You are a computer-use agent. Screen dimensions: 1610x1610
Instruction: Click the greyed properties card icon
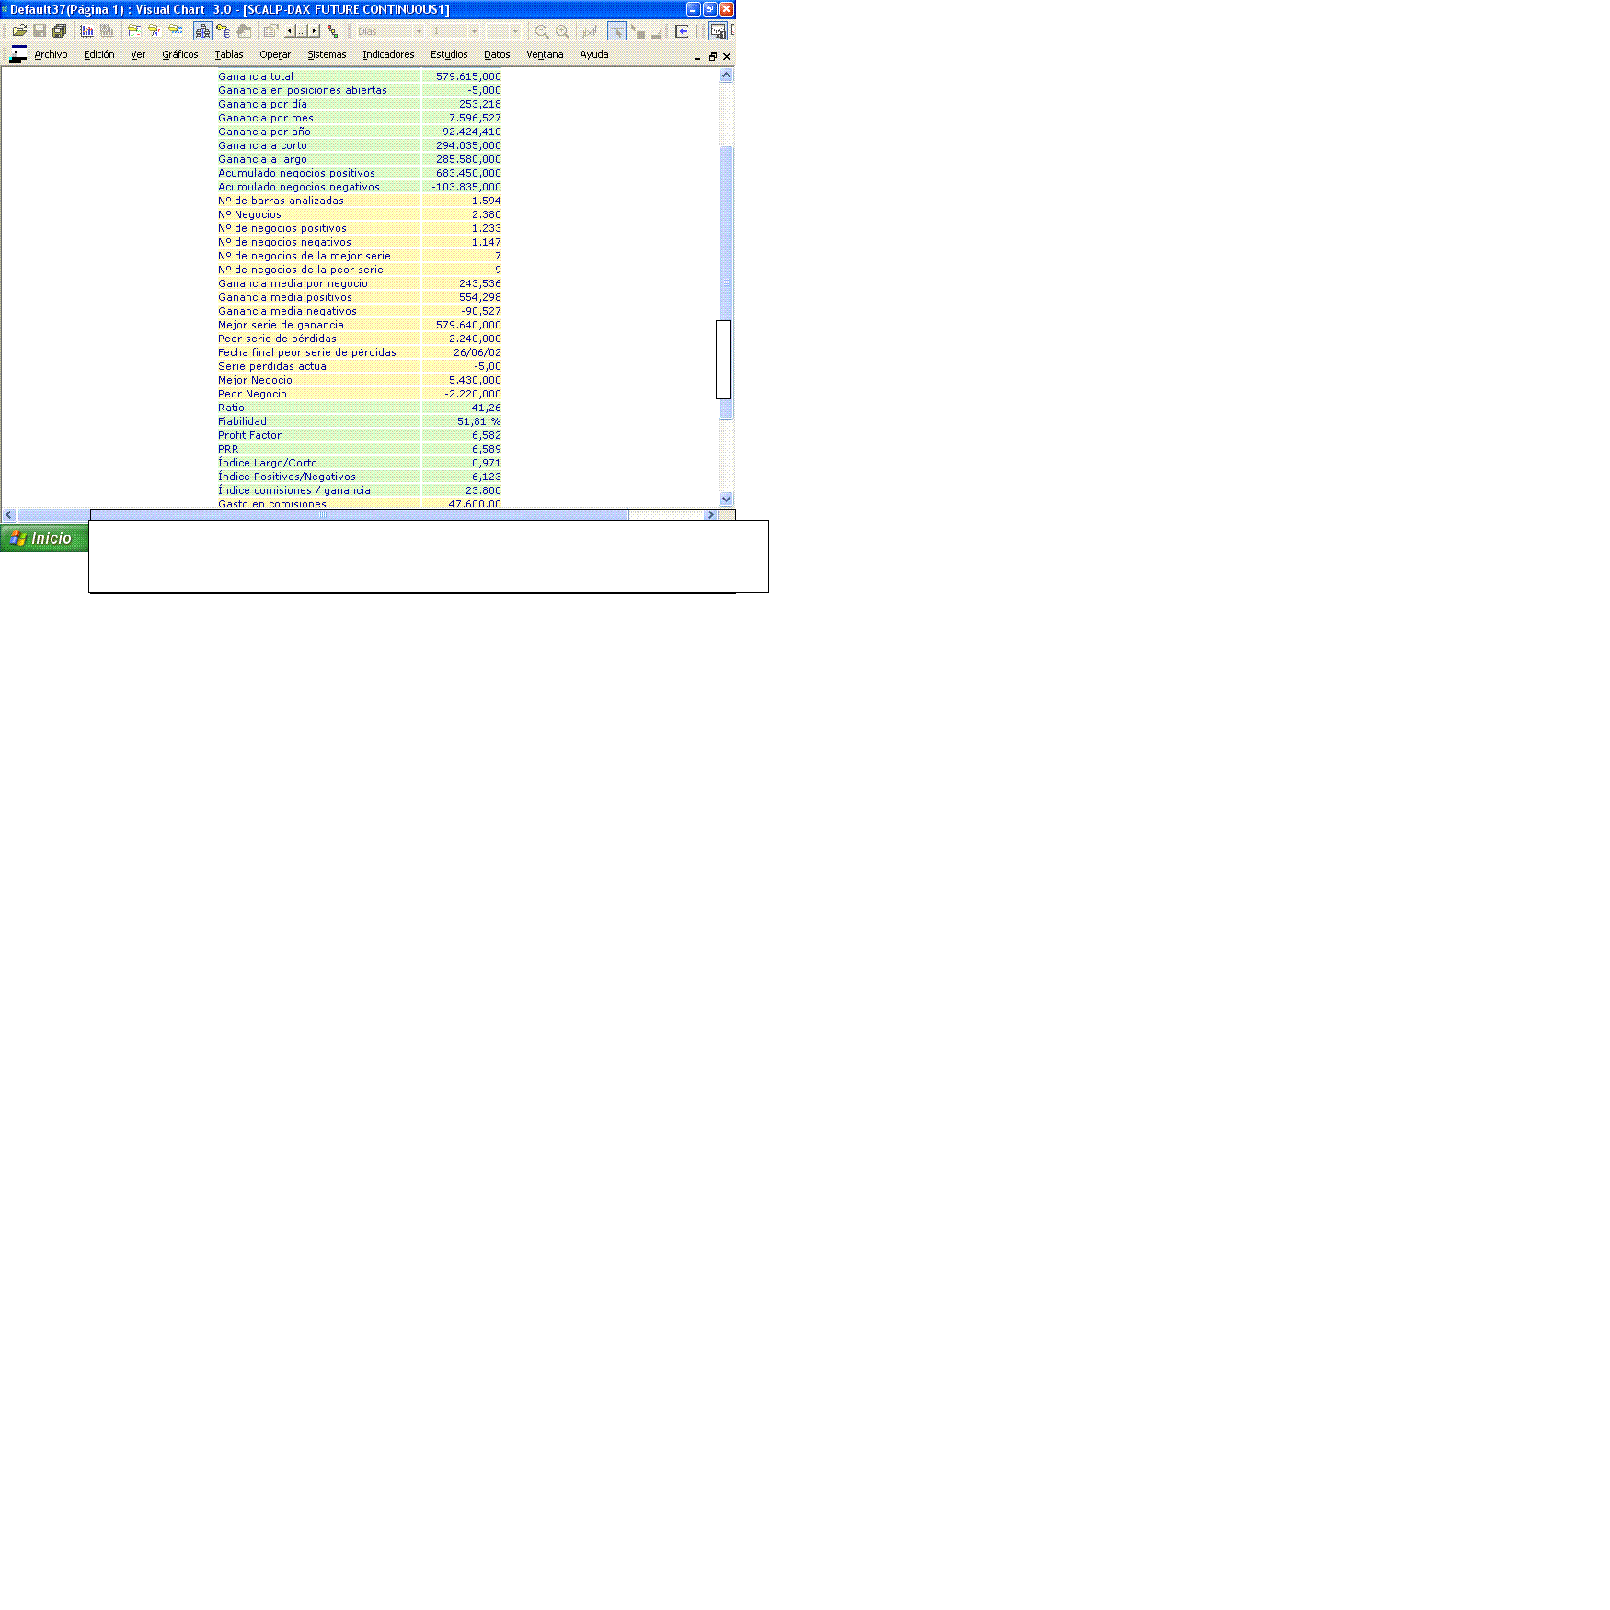(x=271, y=31)
